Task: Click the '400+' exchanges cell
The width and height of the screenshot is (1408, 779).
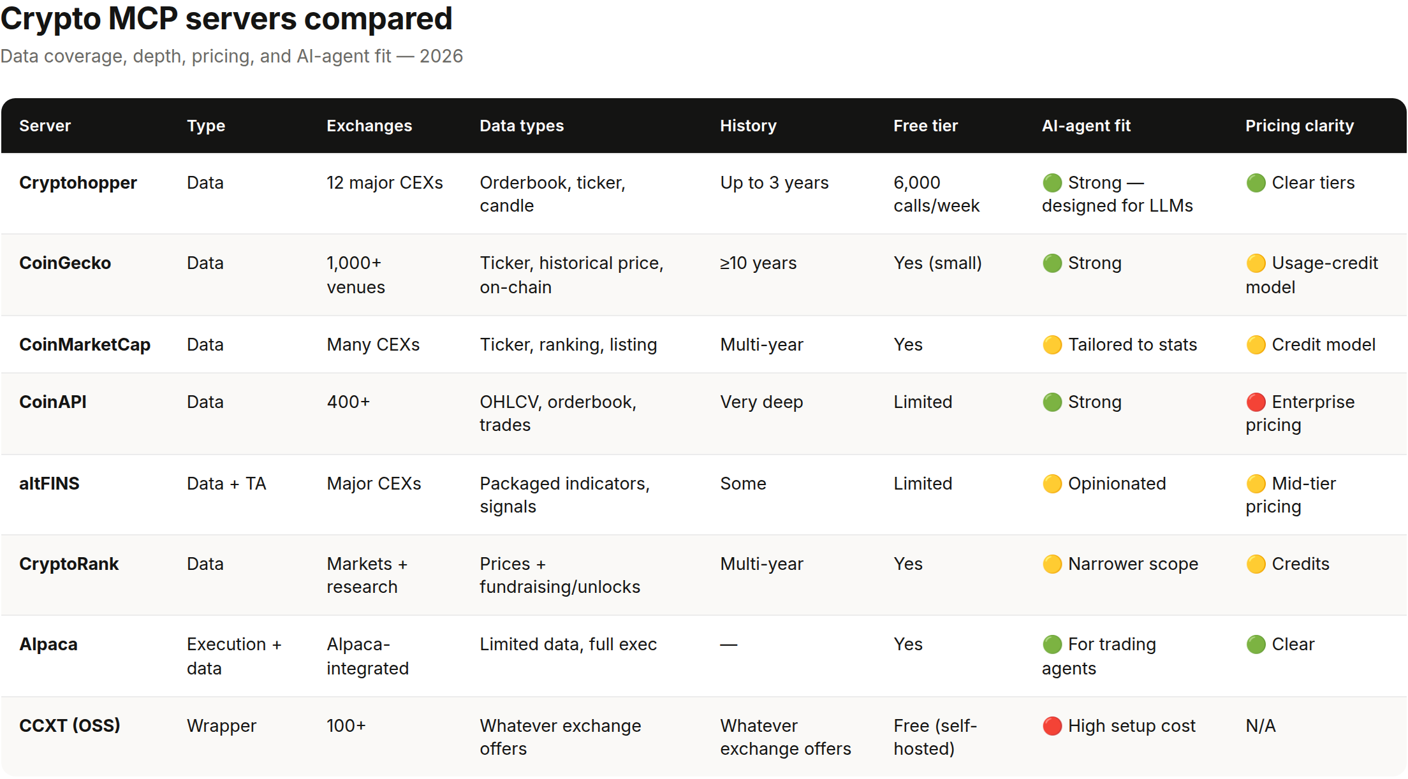Action: 348,402
